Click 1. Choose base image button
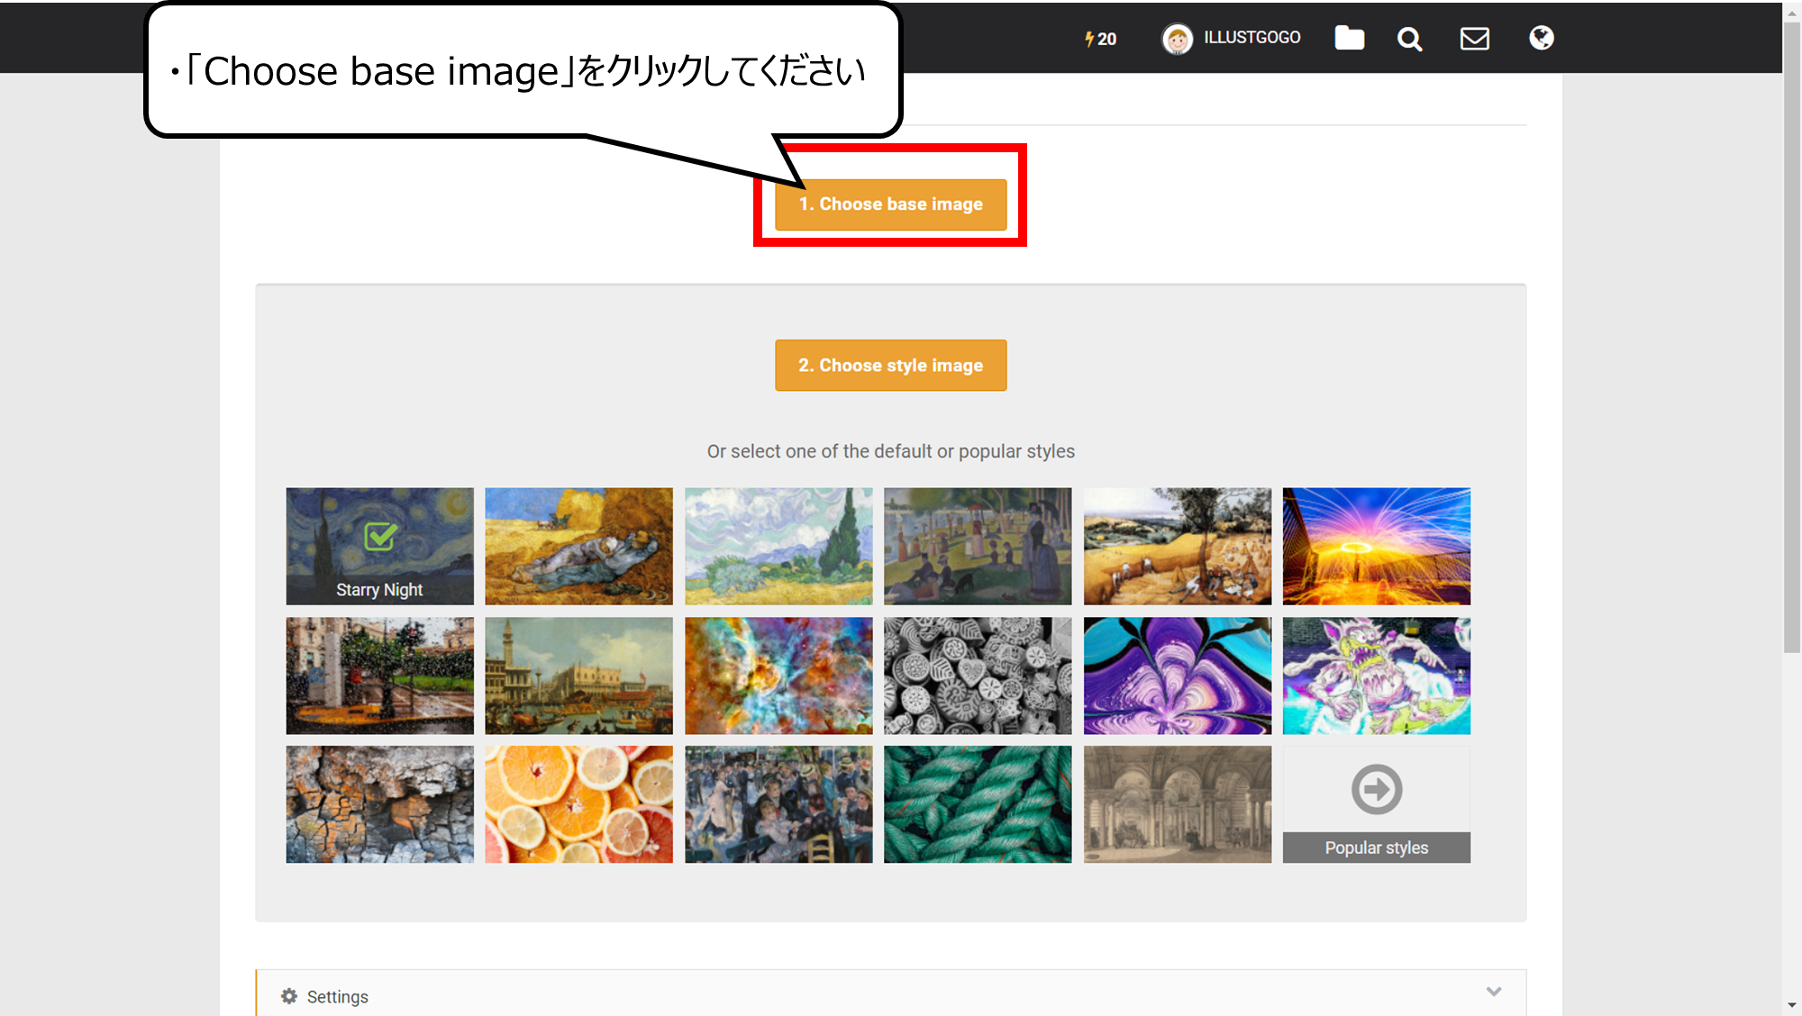This screenshot has height=1016, width=1802. pyautogui.click(x=891, y=204)
